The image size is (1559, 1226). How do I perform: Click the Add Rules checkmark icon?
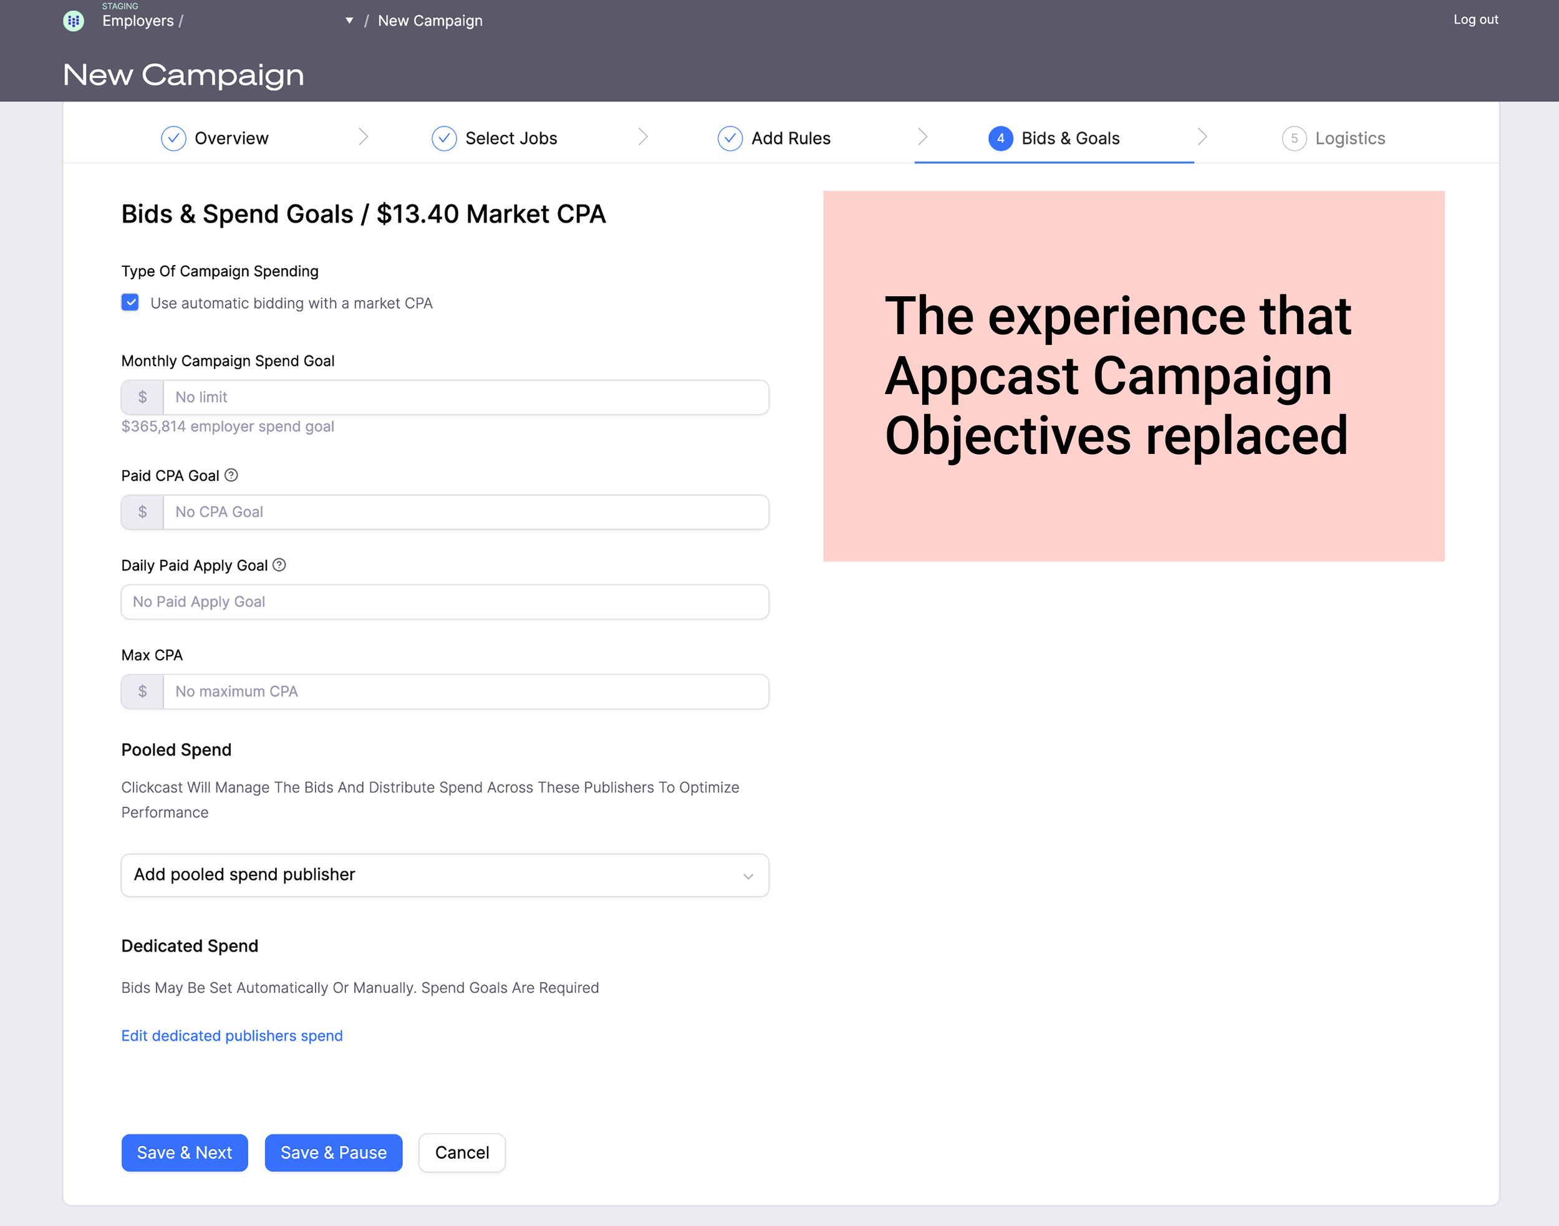(729, 138)
